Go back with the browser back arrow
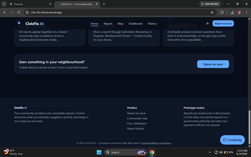The width and height of the screenshot is (251, 157). 4,12
